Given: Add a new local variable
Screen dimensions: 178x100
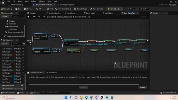Looking at the screenshot, I should point(22,89).
